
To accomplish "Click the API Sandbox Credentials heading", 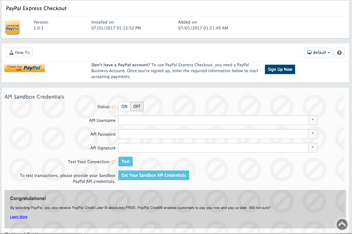I will (x=34, y=97).
